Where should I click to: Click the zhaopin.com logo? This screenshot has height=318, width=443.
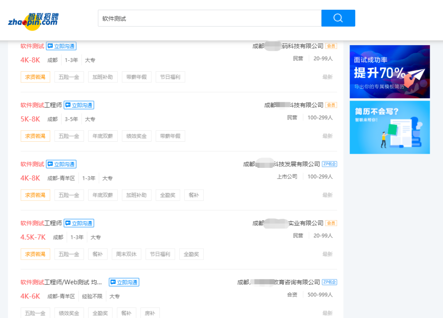(33, 21)
